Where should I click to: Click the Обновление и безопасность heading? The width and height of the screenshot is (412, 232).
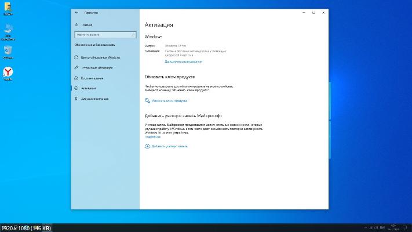point(94,45)
